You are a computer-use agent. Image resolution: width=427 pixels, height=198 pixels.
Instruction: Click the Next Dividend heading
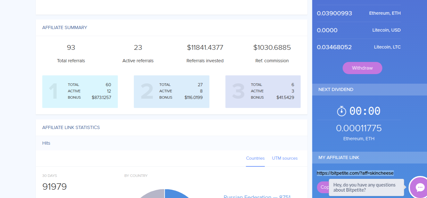coord(336,89)
